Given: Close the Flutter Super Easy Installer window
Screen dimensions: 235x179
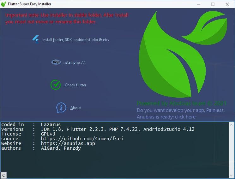Looking at the screenshot, I should point(227,4).
